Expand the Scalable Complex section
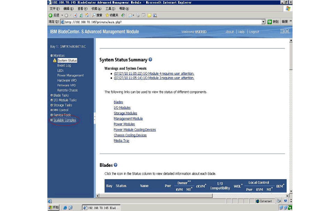Viewport: 311px width, 211px height. coord(52,120)
